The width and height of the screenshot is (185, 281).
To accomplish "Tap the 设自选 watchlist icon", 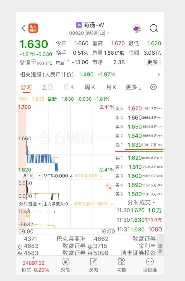I will (150, 265).
